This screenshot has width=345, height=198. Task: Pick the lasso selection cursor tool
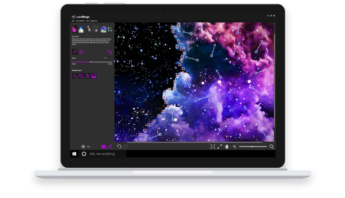(x=95, y=29)
